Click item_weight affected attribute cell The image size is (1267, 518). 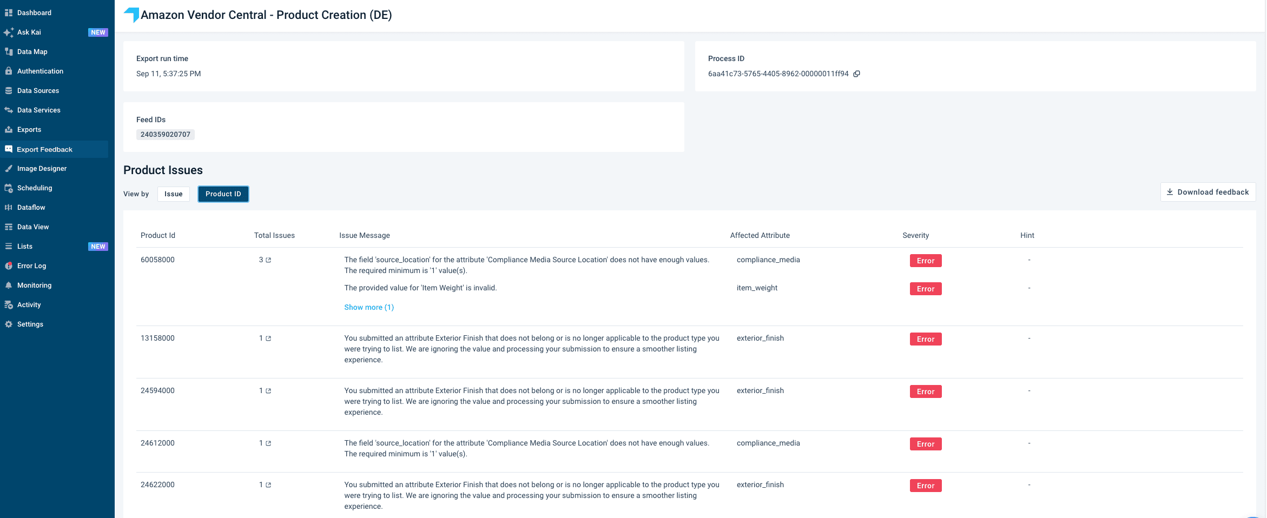[757, 288]
